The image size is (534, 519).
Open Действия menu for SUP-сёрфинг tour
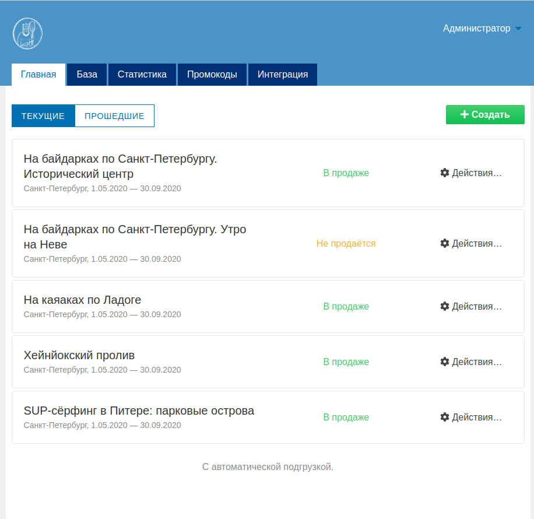pyautogui.click(x=476, y=417)
